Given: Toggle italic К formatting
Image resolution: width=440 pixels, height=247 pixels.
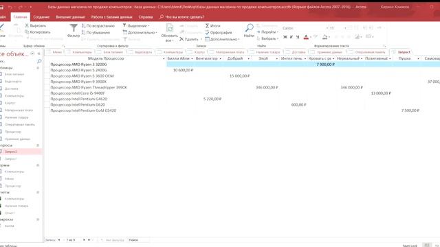Looking at the screenshot, I should [291, 37].
